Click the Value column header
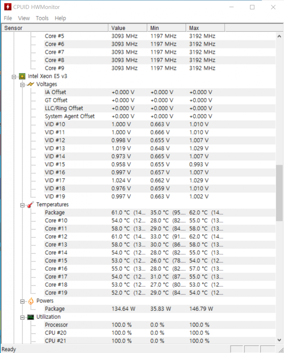This screenshot has height=353, width=284. pyautogui.click(x=128, y=28)
